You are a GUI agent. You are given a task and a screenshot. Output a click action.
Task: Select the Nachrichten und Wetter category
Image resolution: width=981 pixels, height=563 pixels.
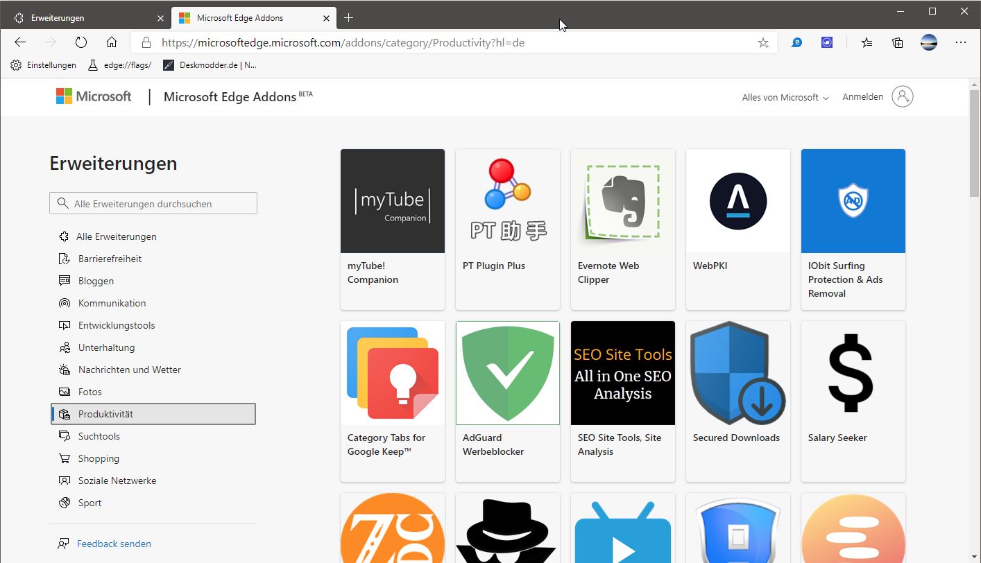pyautogui.click(x=153, y=370)
